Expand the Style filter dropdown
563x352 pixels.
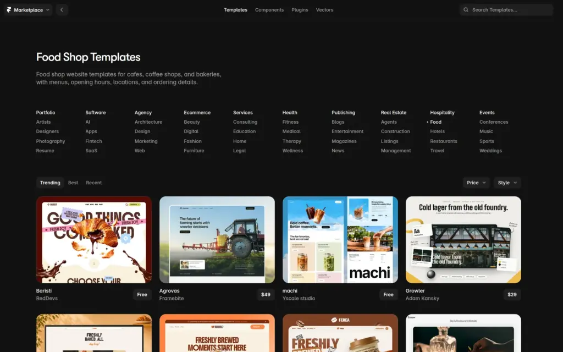click(x=507, y=183)
